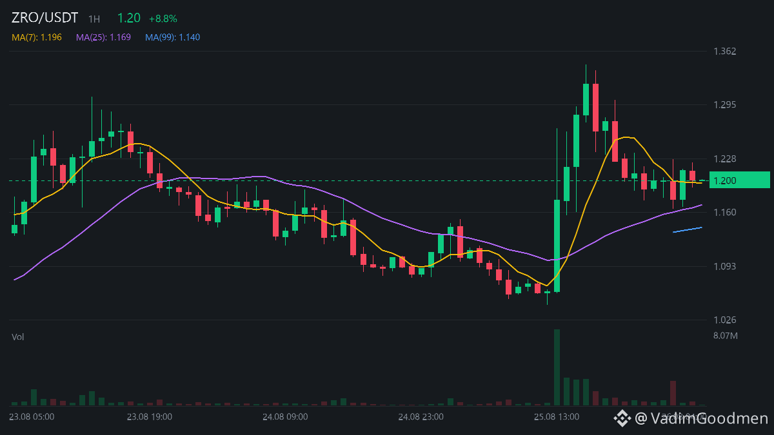Click the 23.08 05:00 time label
774x435 pixels.
coord(32,417)
